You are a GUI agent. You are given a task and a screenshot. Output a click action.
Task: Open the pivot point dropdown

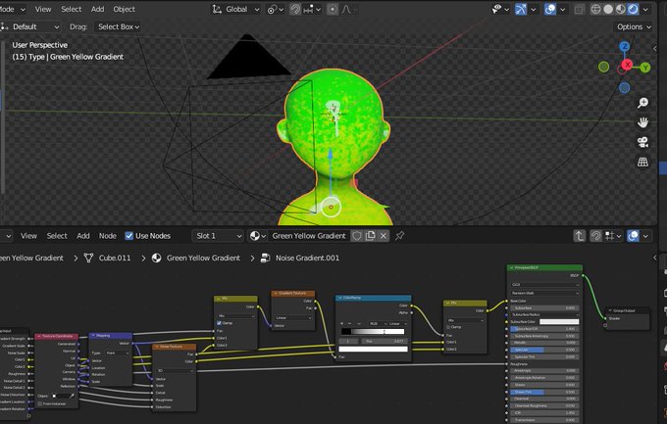click(276, 10)
